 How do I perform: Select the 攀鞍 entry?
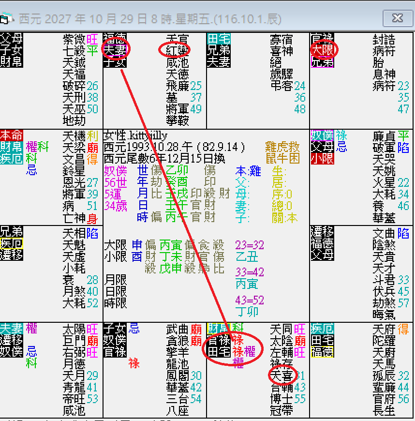[178, 120]
